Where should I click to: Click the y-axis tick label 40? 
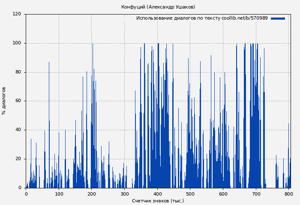(18, 130)
